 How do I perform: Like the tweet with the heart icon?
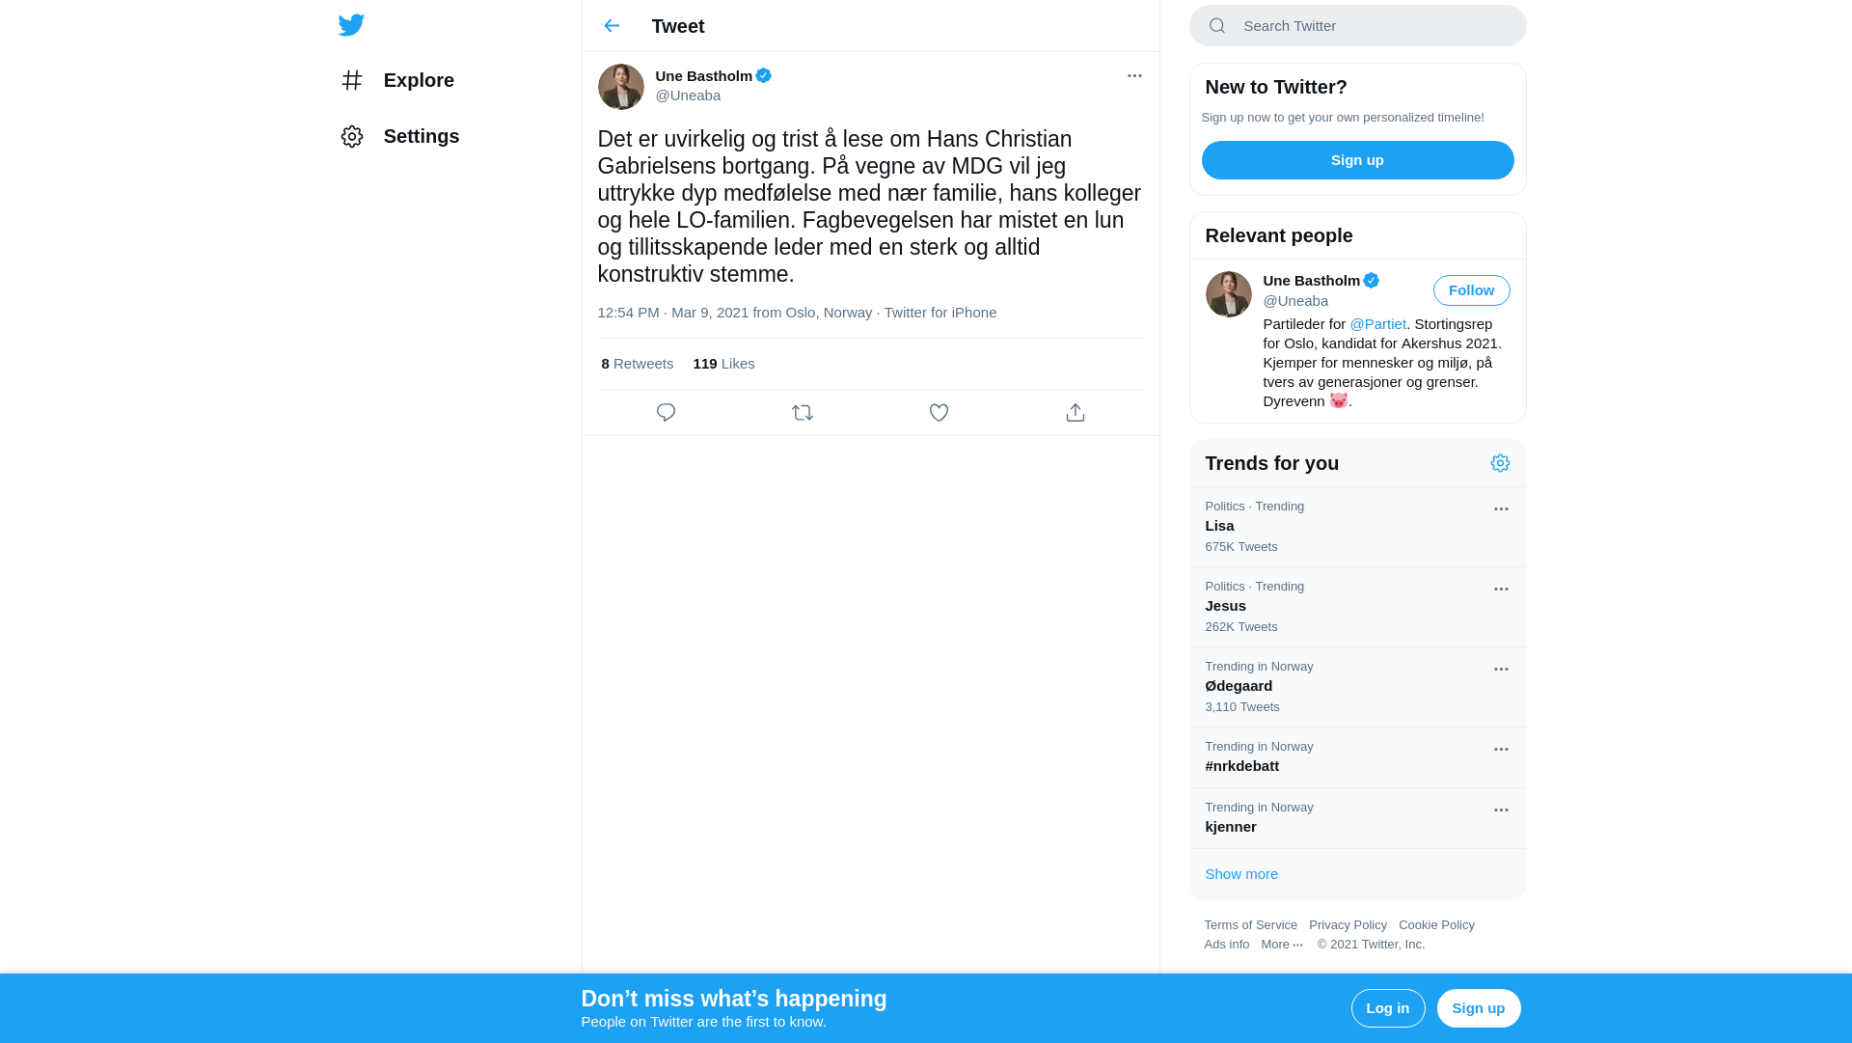[939, 413]
